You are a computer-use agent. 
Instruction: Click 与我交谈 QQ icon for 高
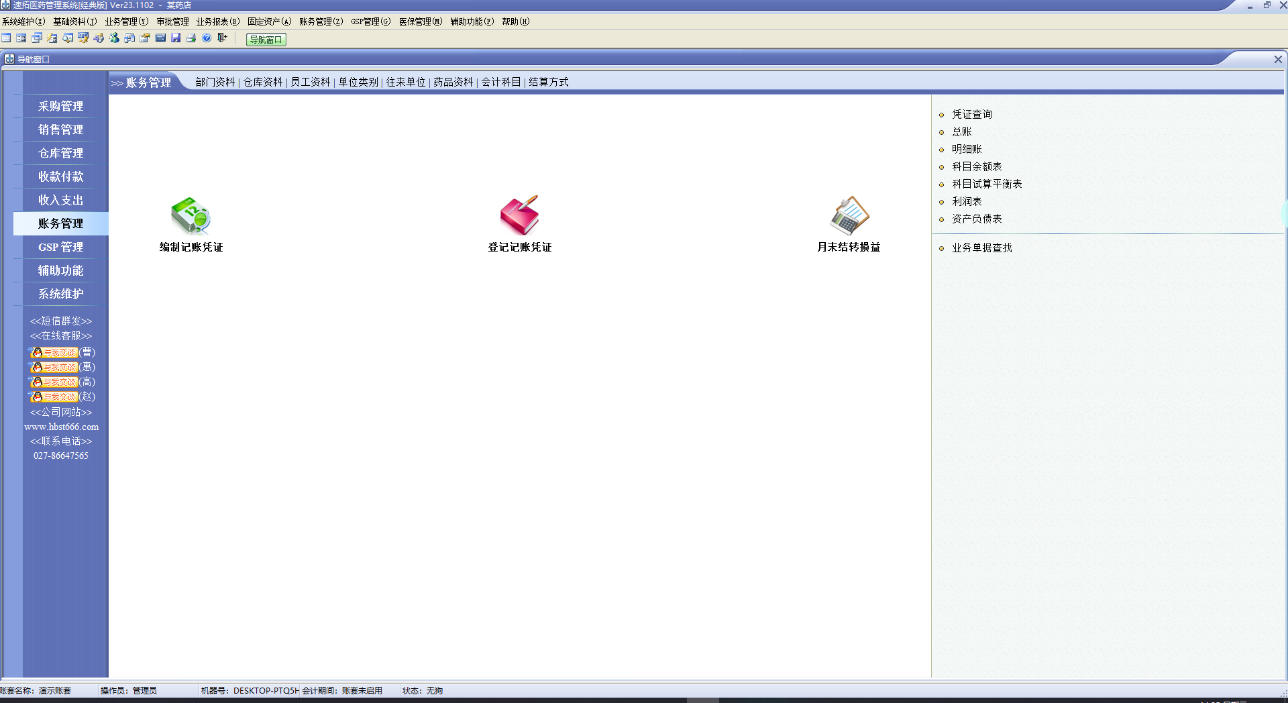click(x=54, y=382)
